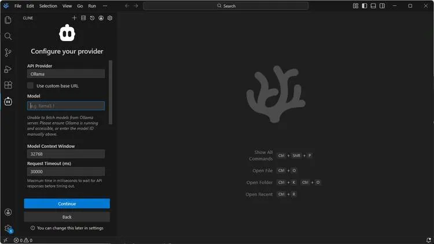434x244 pixels.
Task: Click the 'Show All Commands' shortcut text
Action: tap(261, 156)
